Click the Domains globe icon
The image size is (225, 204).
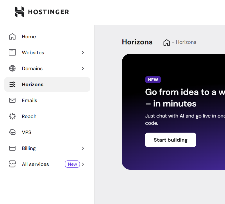tap(12, 68)
